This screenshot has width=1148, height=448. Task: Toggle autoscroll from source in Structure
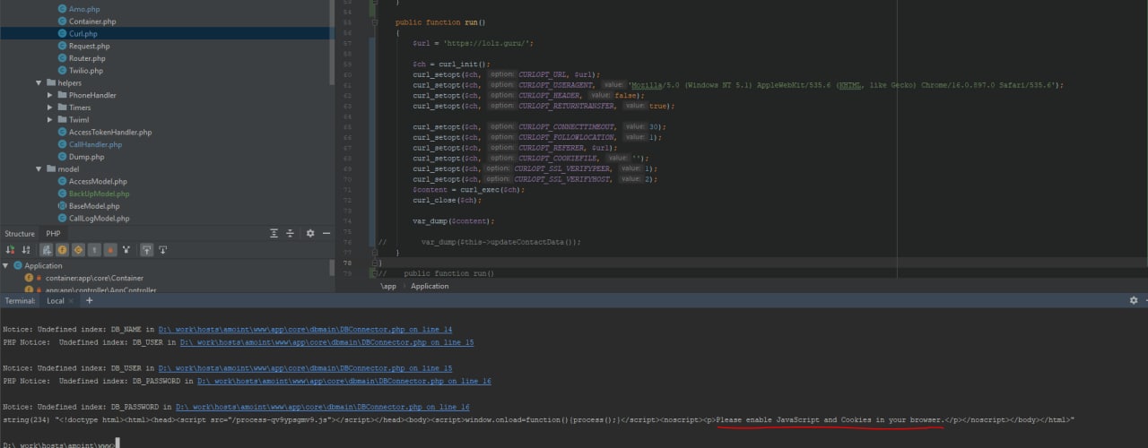(163, 250)
